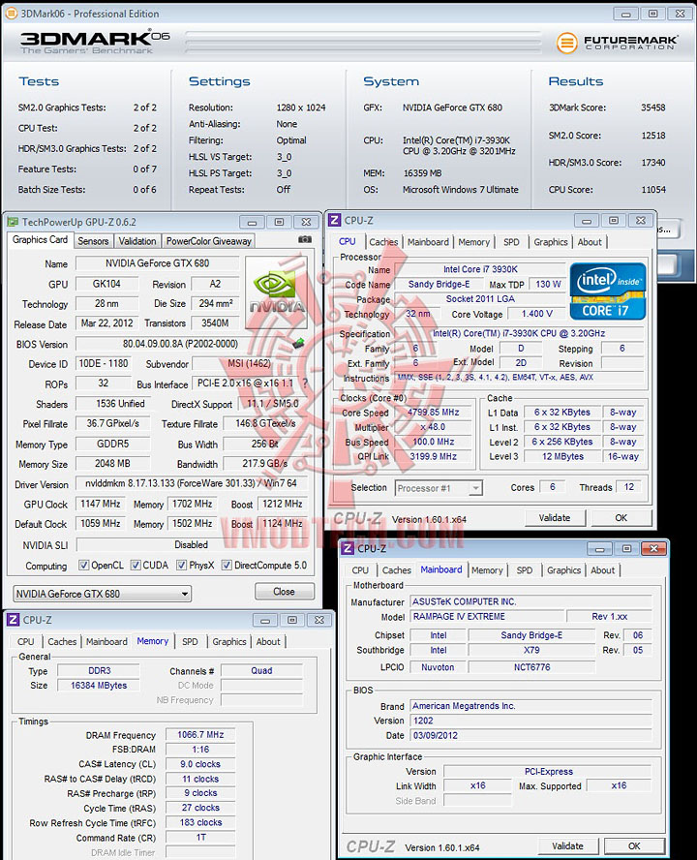Click the 3DMark06 title bar icon
This screenshot has height=860, width=697.
click(x=11, y=14)
